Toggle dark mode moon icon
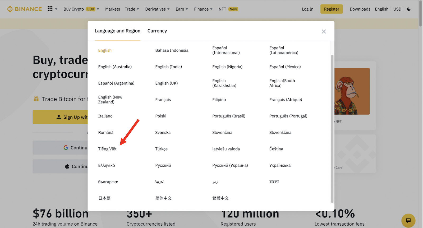 pos(409,9)
